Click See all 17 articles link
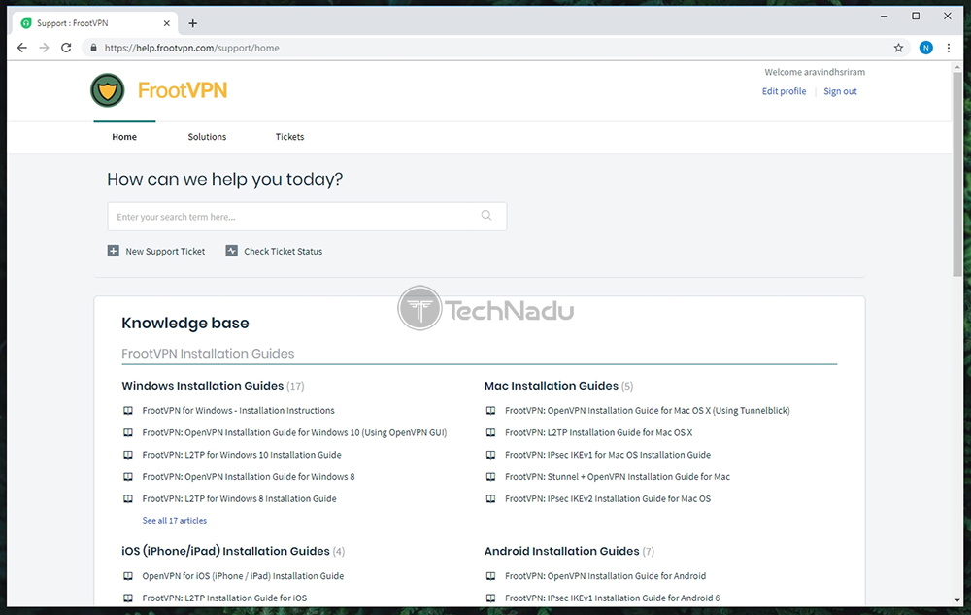971x615 pixels. 175,520
